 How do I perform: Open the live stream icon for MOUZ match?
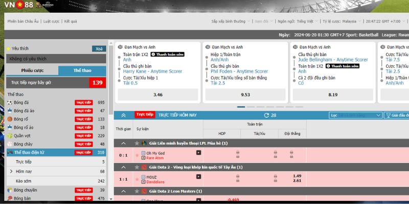[198, 176]
